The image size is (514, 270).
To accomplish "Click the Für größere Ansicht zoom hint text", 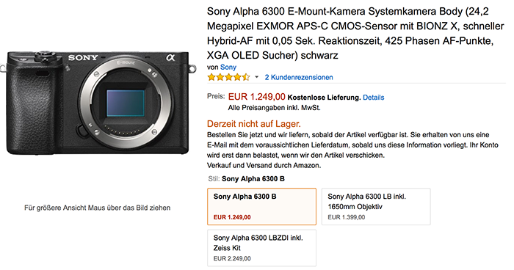I will [x=98, y=208].
